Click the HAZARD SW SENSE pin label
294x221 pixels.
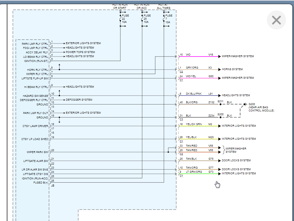pos(35,96)
